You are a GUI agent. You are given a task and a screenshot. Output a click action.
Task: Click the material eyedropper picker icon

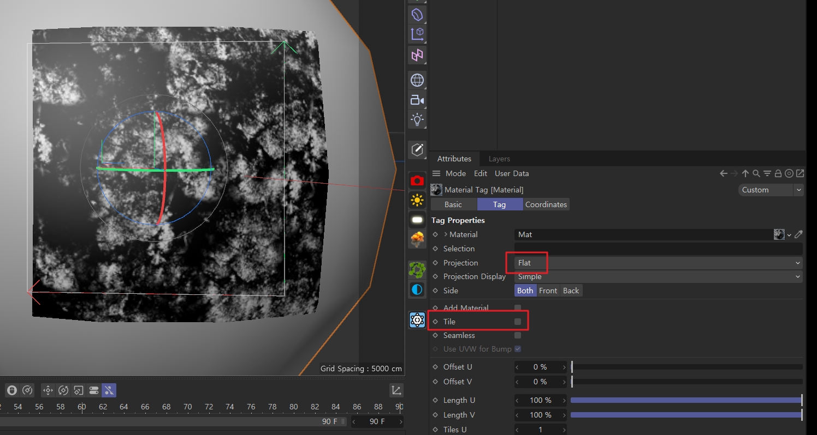(798, 234)
